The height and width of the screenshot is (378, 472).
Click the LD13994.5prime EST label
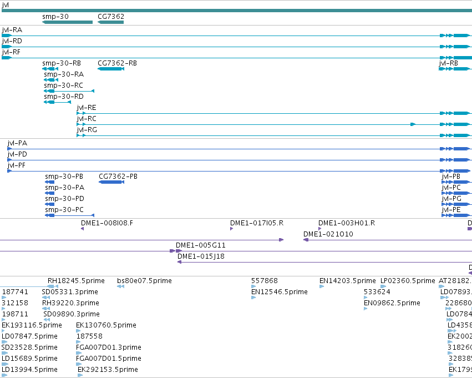tap(29, 370)
